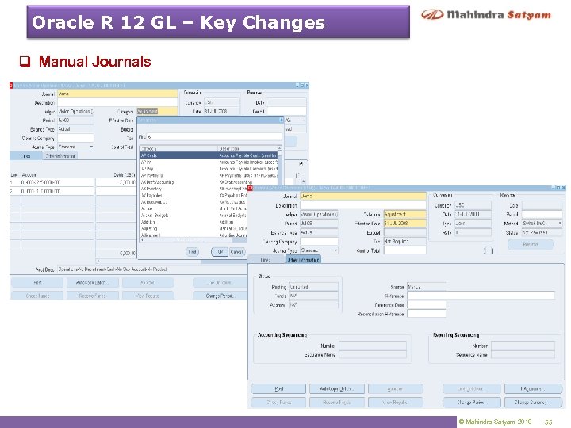The width and height of the screenshot is (571, 428).
Task: Click the Accounting Sequencing Number field
Action: click(373, 345)
